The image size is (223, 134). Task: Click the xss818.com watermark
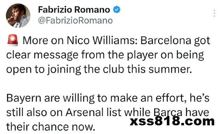(172, 121)
